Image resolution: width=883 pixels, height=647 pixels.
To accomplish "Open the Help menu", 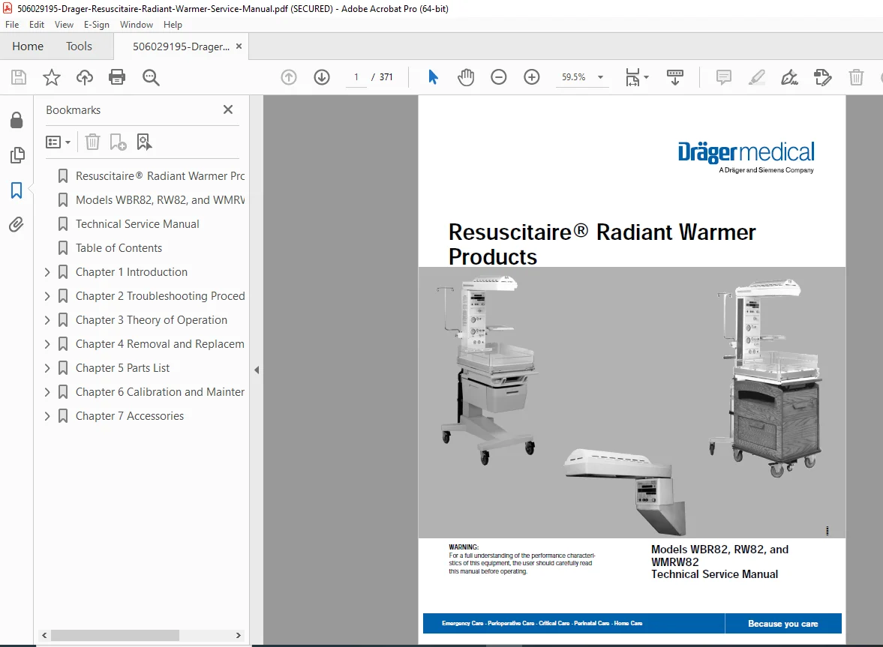I will [x=173, y=25].
